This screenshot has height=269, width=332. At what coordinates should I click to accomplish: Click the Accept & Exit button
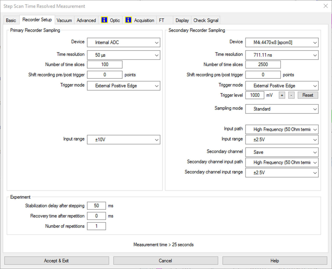point(57,261)
